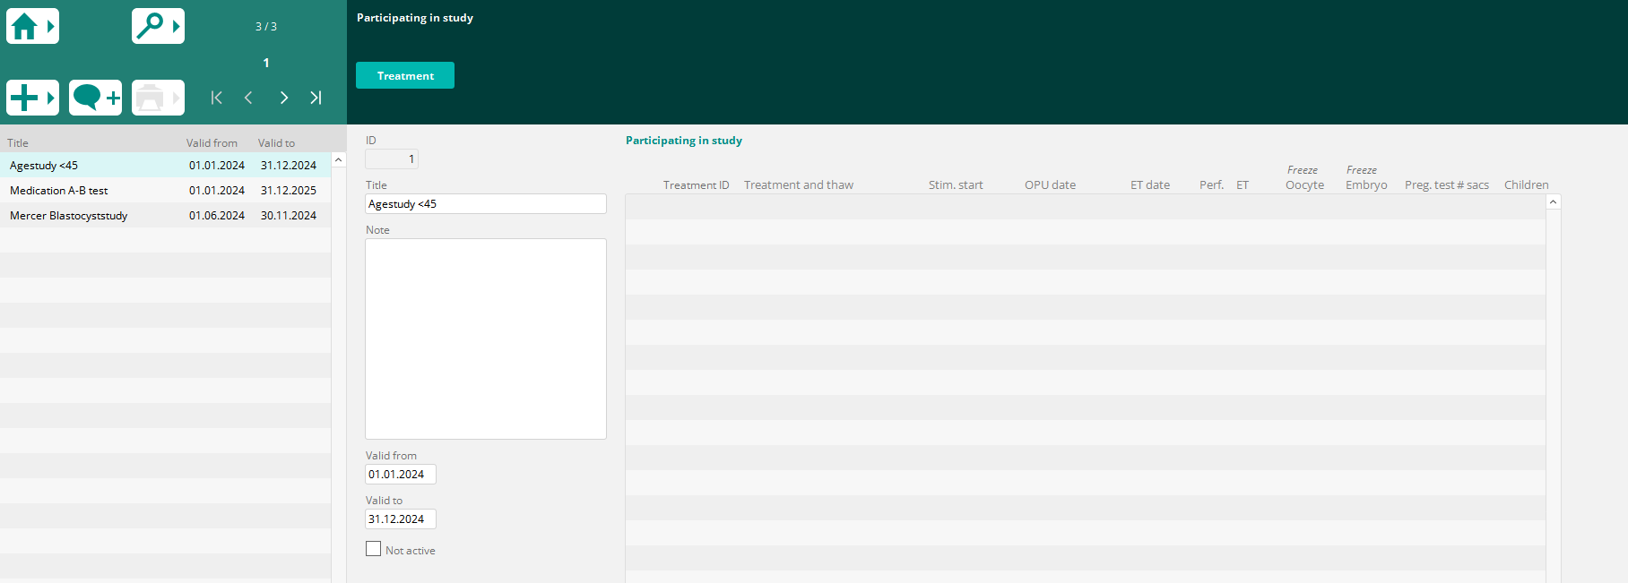1628x583 pixels.
Task: Open the Home menu icon
Action: [x=32, y=26]
